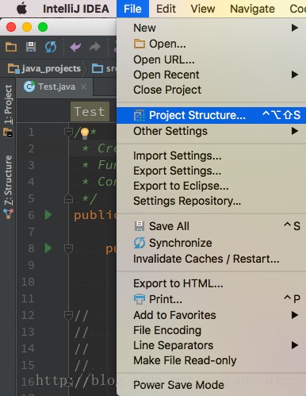Close the Test.java tab
This screenshot has width=306, height=396.
(83, 87)
